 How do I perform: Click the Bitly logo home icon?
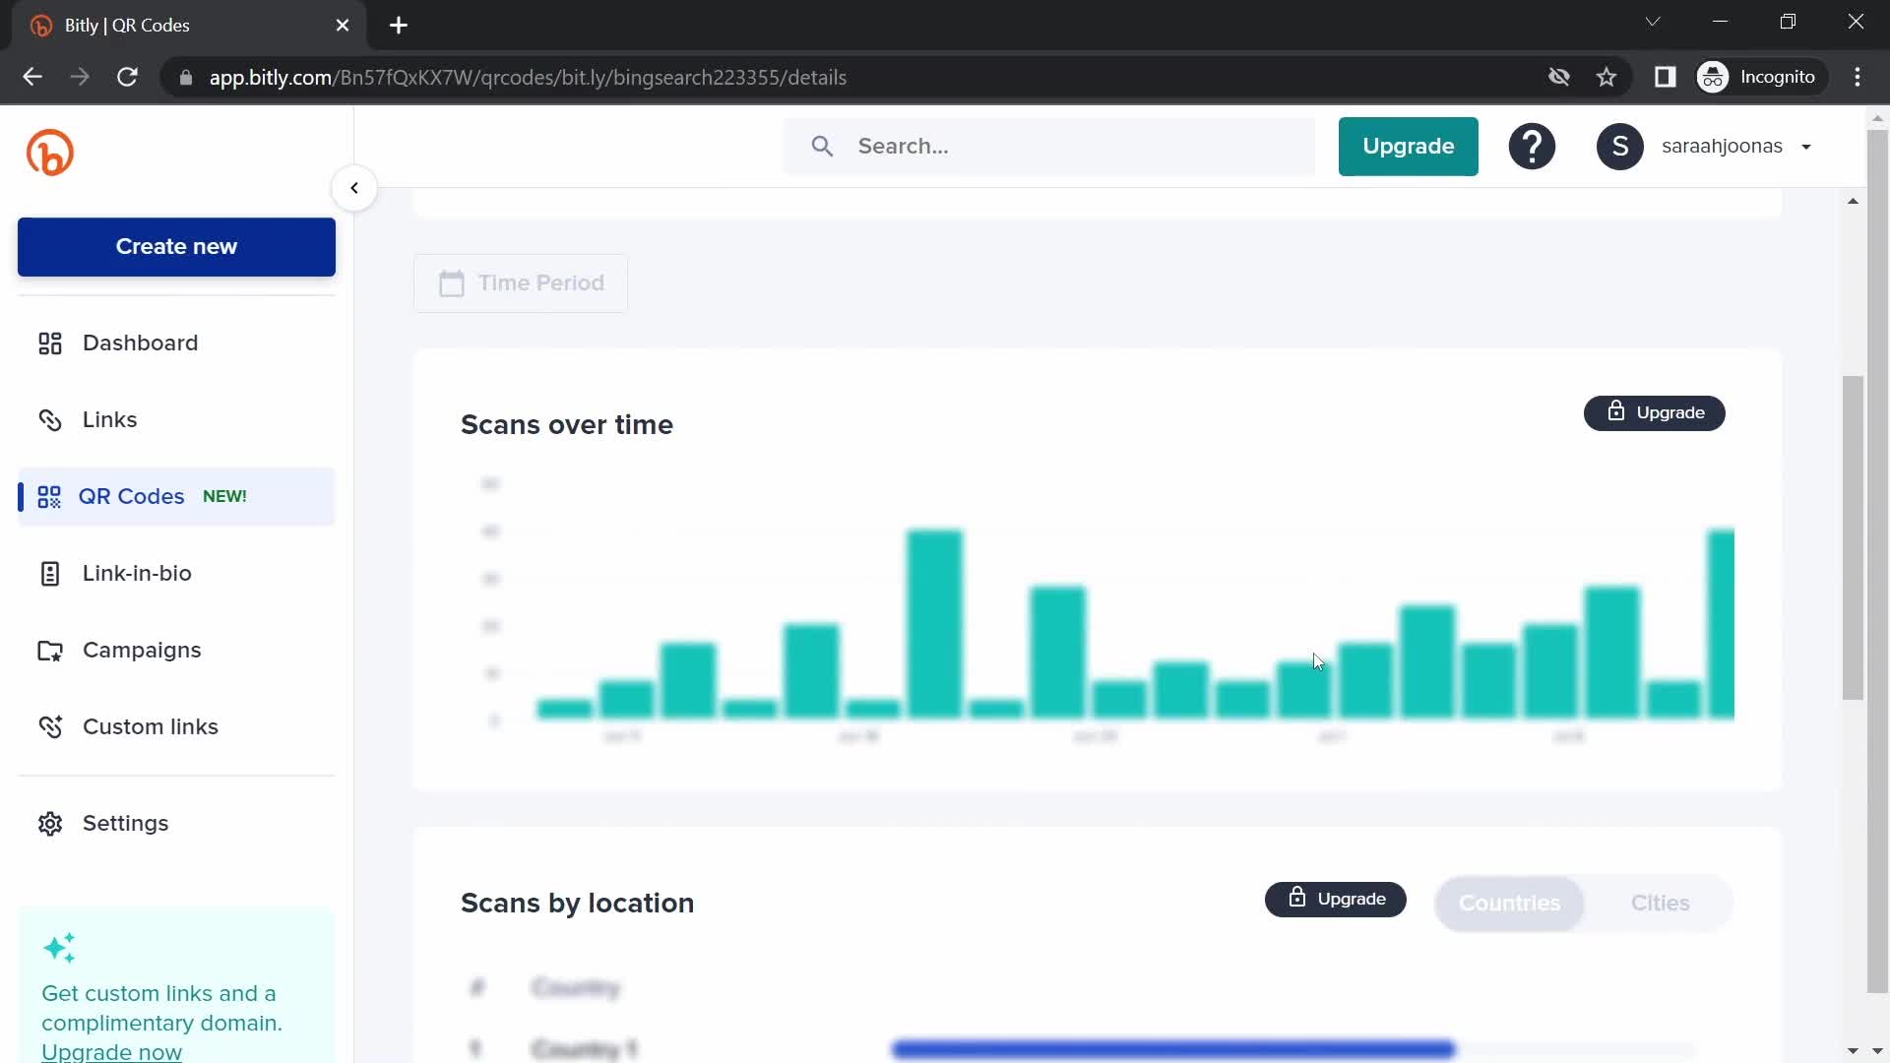(x=49, y=152)
